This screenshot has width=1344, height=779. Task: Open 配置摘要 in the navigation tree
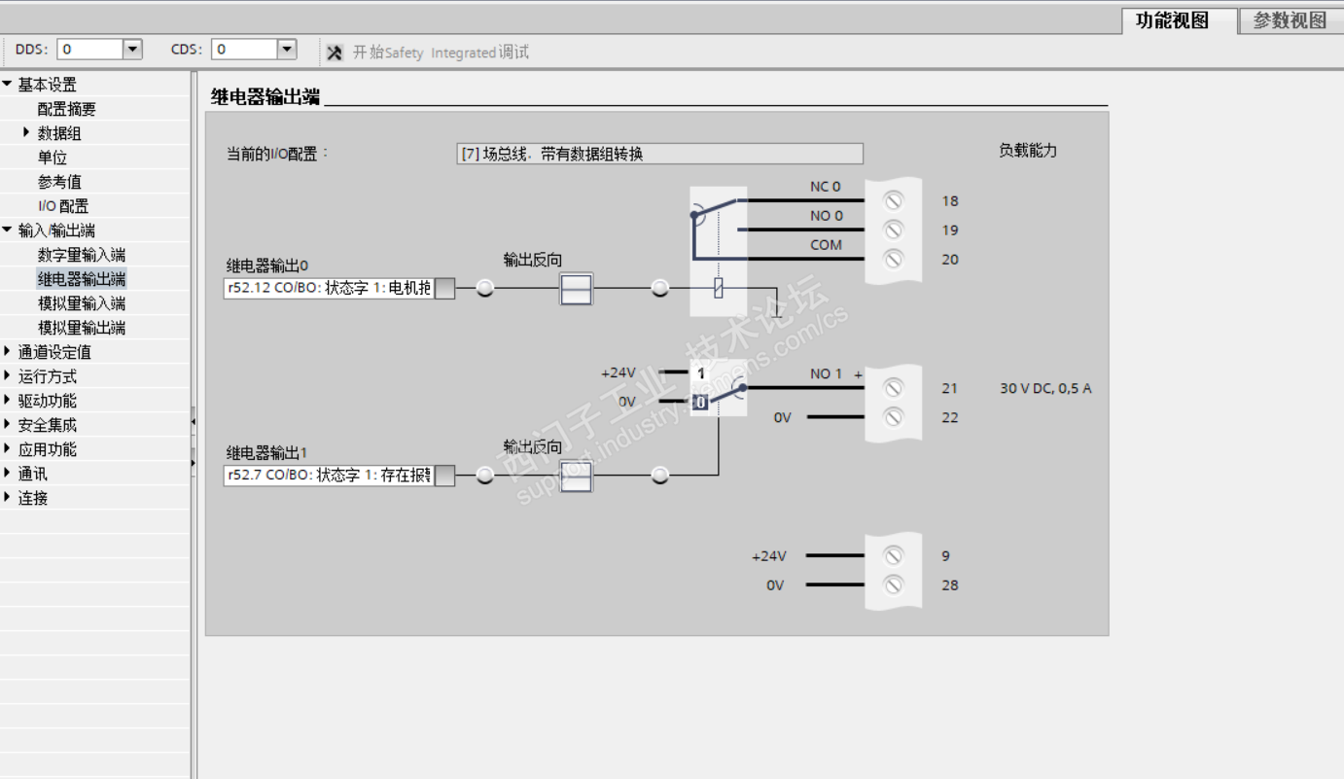(67, 109)
